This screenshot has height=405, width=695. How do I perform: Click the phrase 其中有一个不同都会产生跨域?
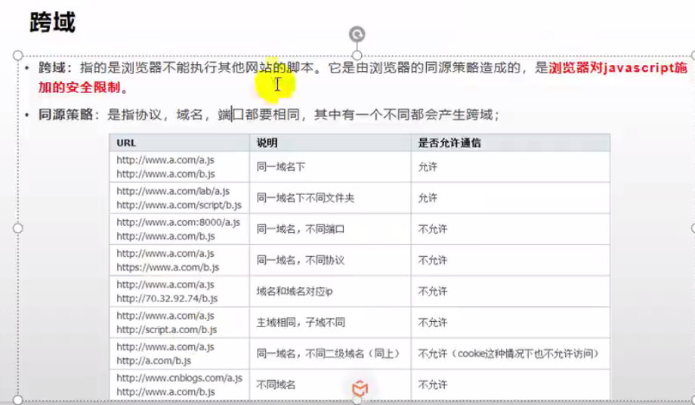(x=403, y=115)
